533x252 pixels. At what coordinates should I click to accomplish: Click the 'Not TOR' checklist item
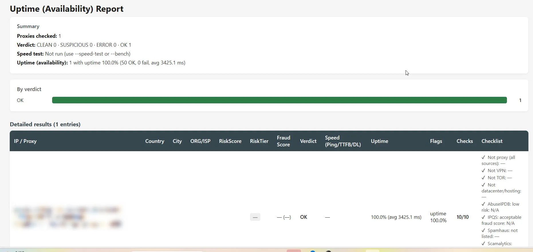[x=497, y=178]
